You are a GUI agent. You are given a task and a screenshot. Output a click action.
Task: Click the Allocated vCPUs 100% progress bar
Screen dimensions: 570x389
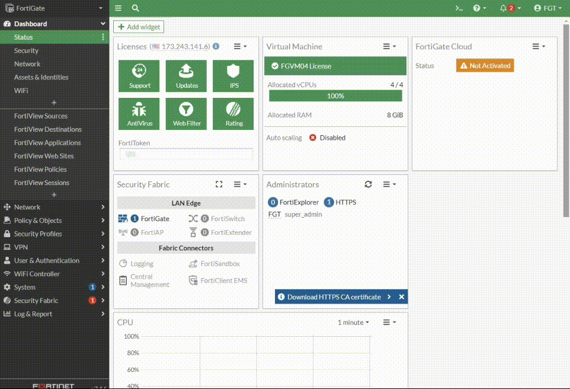pyautogui.click(x=335, y=96)
